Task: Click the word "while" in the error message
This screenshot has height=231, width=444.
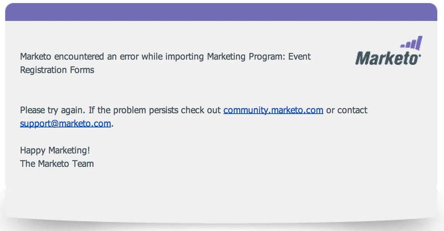Action: (152, 56)
